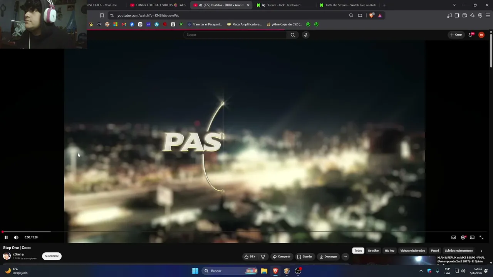Open the YouTube account avatar menu
This screenshot has width=493, height=277.
coord(481,35)
